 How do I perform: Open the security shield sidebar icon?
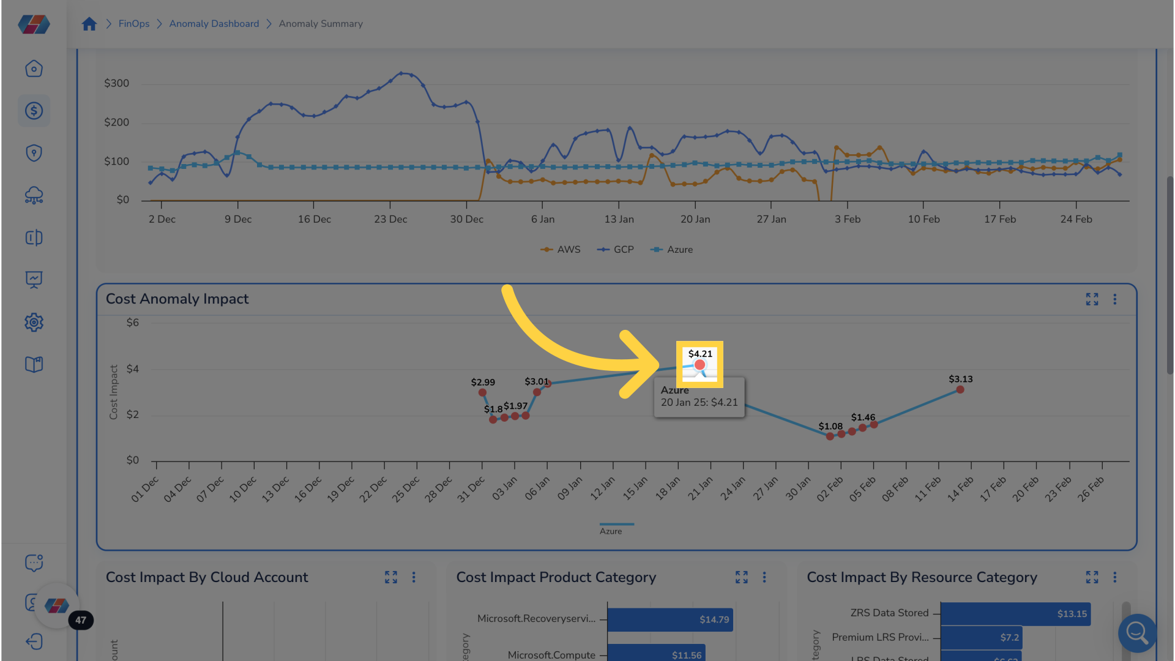coord(34,153)
